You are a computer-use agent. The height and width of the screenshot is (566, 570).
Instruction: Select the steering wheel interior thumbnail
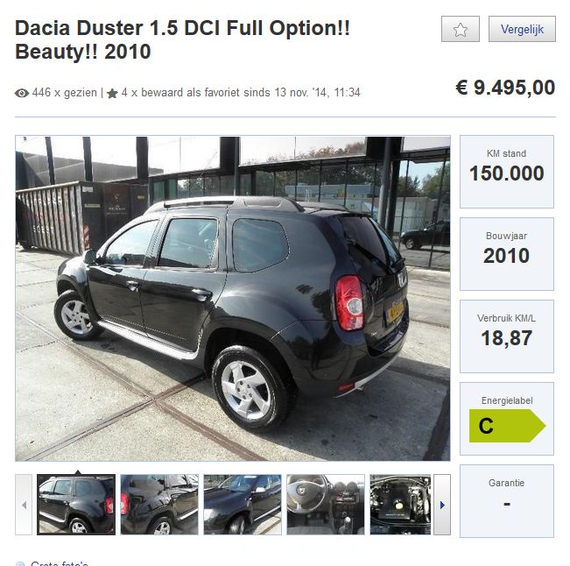(326, 505)
